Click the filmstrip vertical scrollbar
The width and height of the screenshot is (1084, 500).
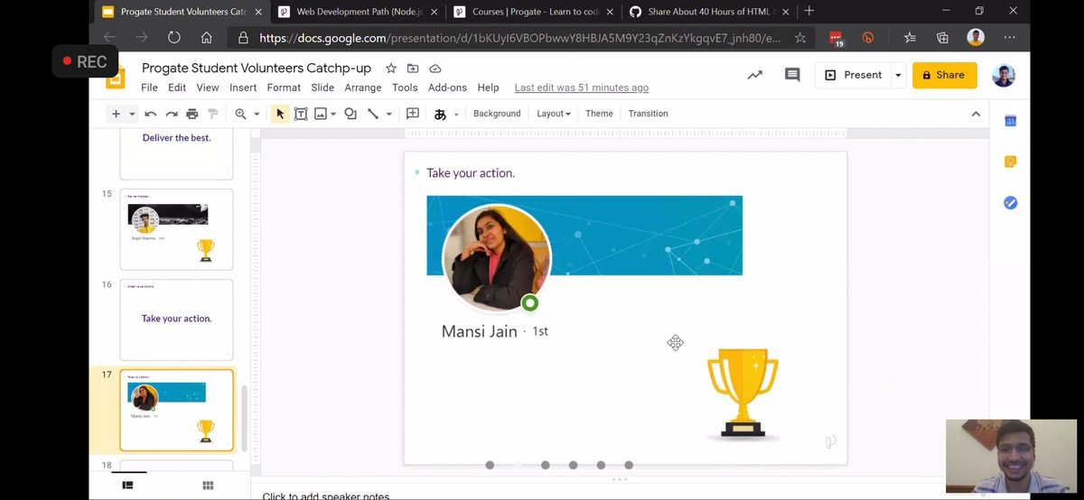tap(243, 418)
